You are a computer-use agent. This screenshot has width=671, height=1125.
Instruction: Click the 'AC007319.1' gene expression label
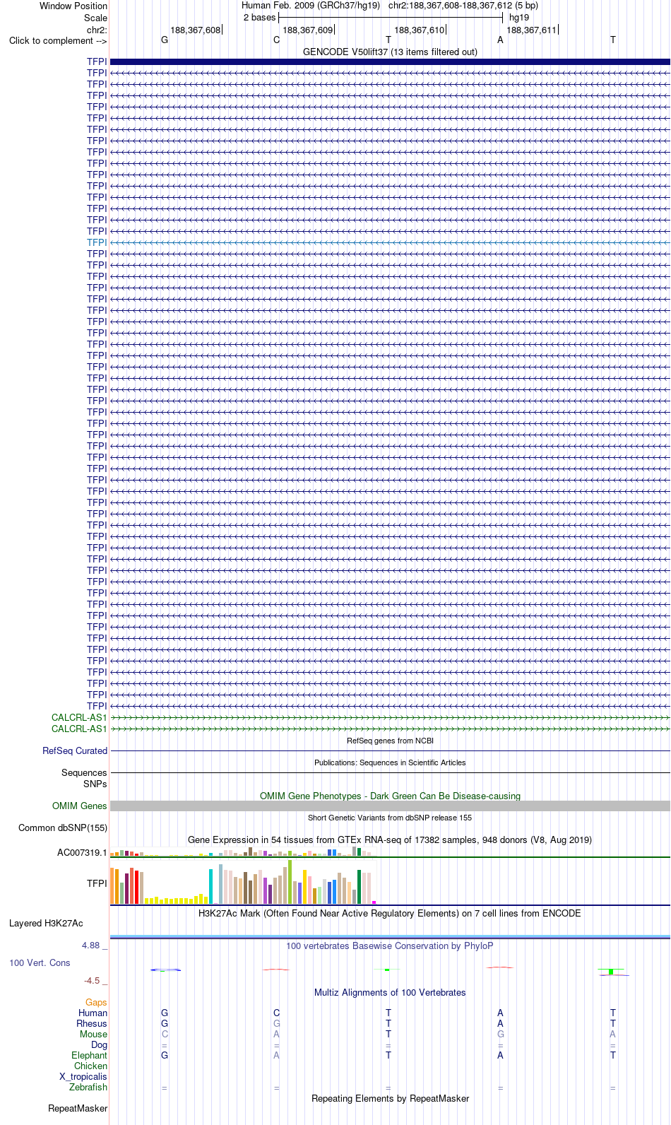coord(82,852)
